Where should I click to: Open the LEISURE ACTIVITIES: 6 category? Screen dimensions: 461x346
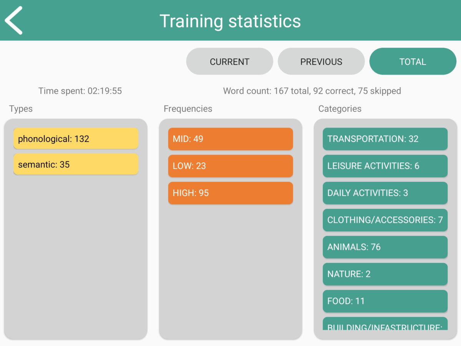(x=385, y=166)
